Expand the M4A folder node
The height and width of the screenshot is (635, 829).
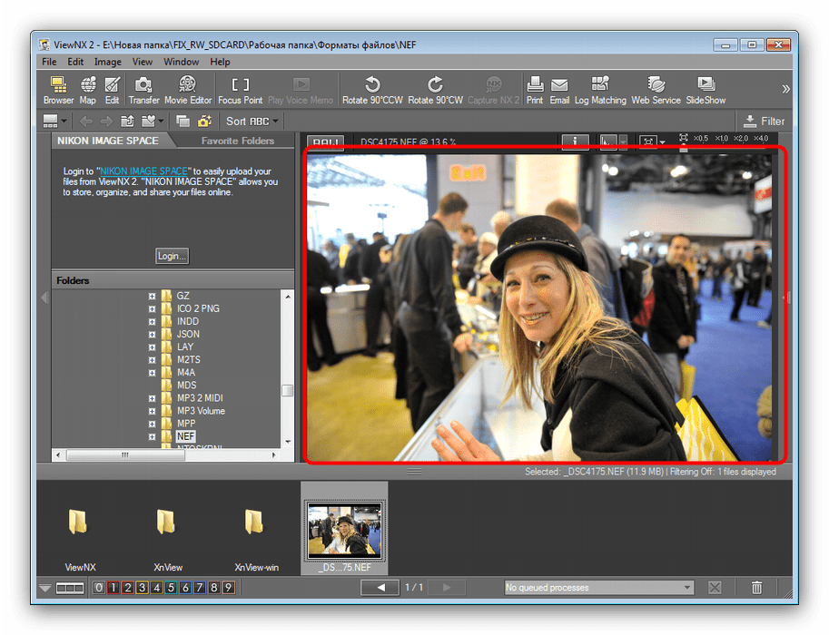pos(152,373)
